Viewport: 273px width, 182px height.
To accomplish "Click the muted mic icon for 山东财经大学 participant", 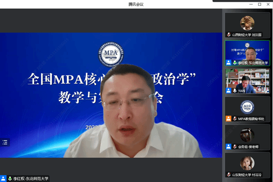I will pyautogui.click(x=229, y=175).
